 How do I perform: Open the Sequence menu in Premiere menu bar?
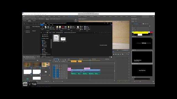(x=29, y=14)
